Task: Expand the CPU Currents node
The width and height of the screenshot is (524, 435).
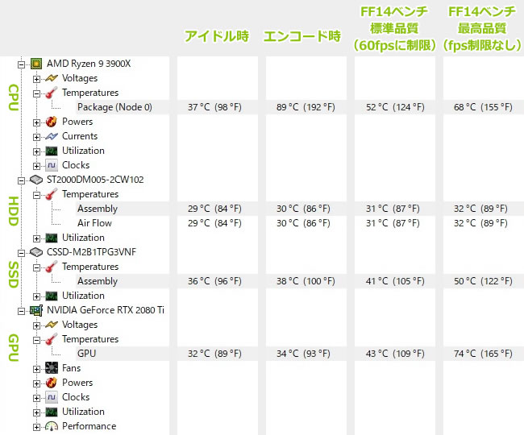Action: (x=36, y=137)
